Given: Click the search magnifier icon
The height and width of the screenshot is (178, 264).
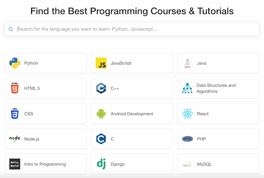Looking at the screenshot, I should click(x=11, y=29).
